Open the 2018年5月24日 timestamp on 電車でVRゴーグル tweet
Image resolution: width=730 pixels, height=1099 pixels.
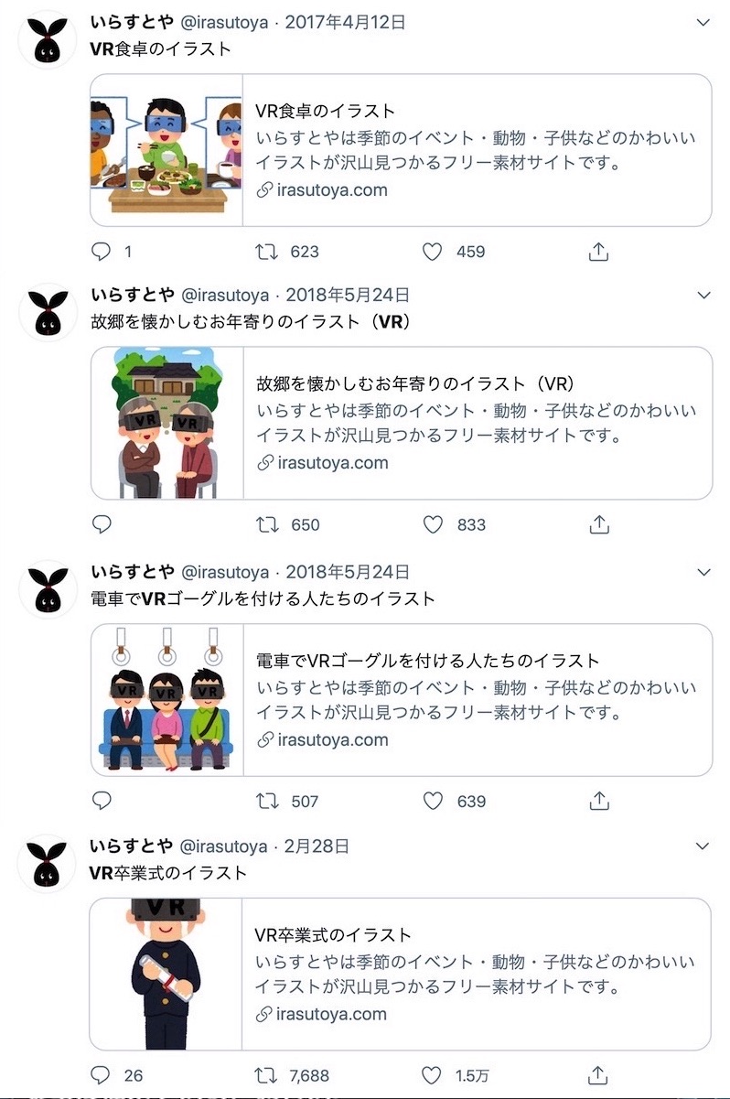click(x=347, y=572)
